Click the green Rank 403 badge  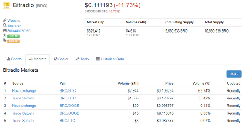(13, 36)
